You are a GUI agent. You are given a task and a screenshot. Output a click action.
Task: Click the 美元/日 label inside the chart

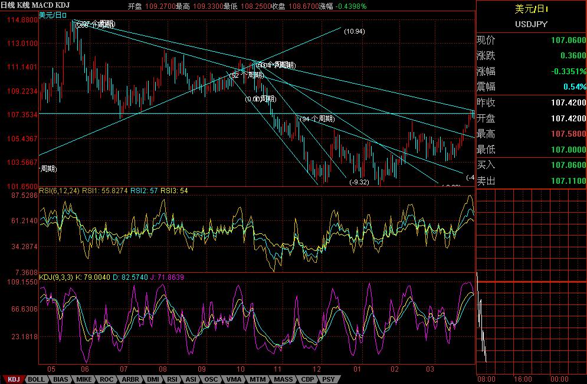pos(53,15)
